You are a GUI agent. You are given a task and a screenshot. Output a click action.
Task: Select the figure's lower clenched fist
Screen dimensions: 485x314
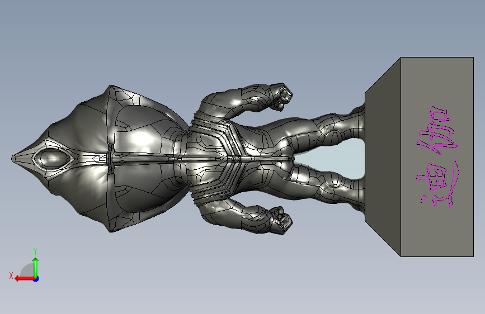(280, 220)
